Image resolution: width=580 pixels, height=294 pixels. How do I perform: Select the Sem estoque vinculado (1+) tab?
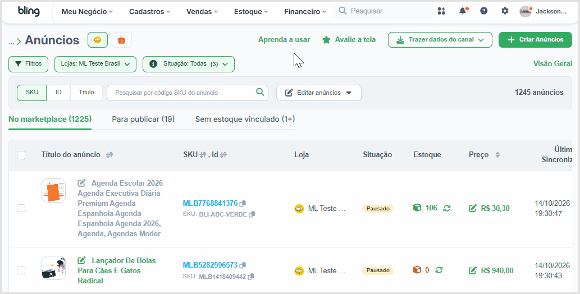pyautogui.click(x=245, y=119)
